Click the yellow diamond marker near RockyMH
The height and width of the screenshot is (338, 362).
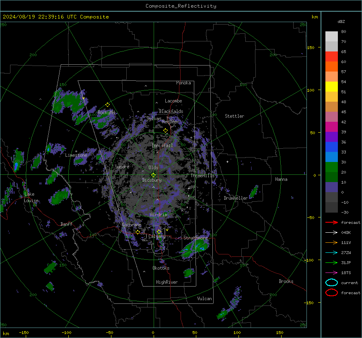tap(107, 105)
